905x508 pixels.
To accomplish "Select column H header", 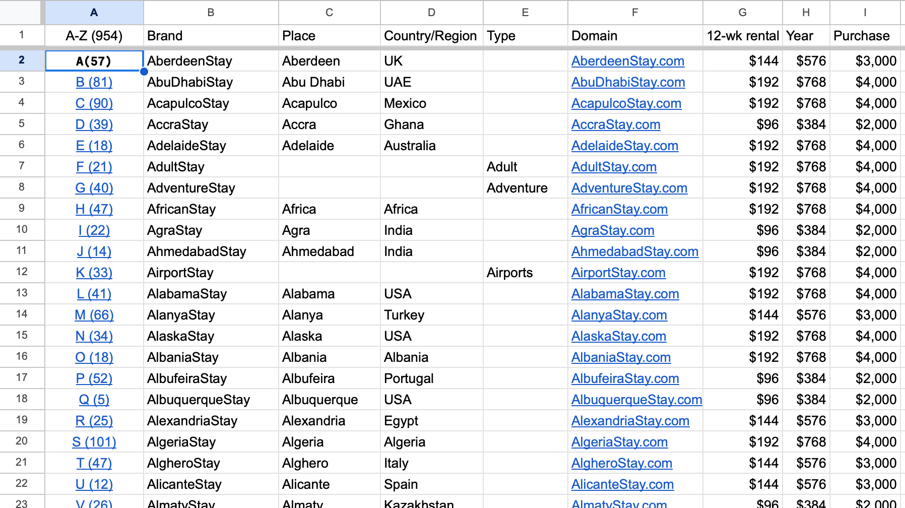I will click(806, 12).
